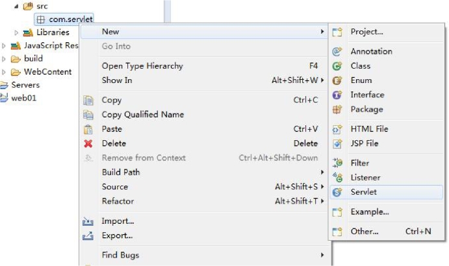Click the Annotation icon

(337, 51)
